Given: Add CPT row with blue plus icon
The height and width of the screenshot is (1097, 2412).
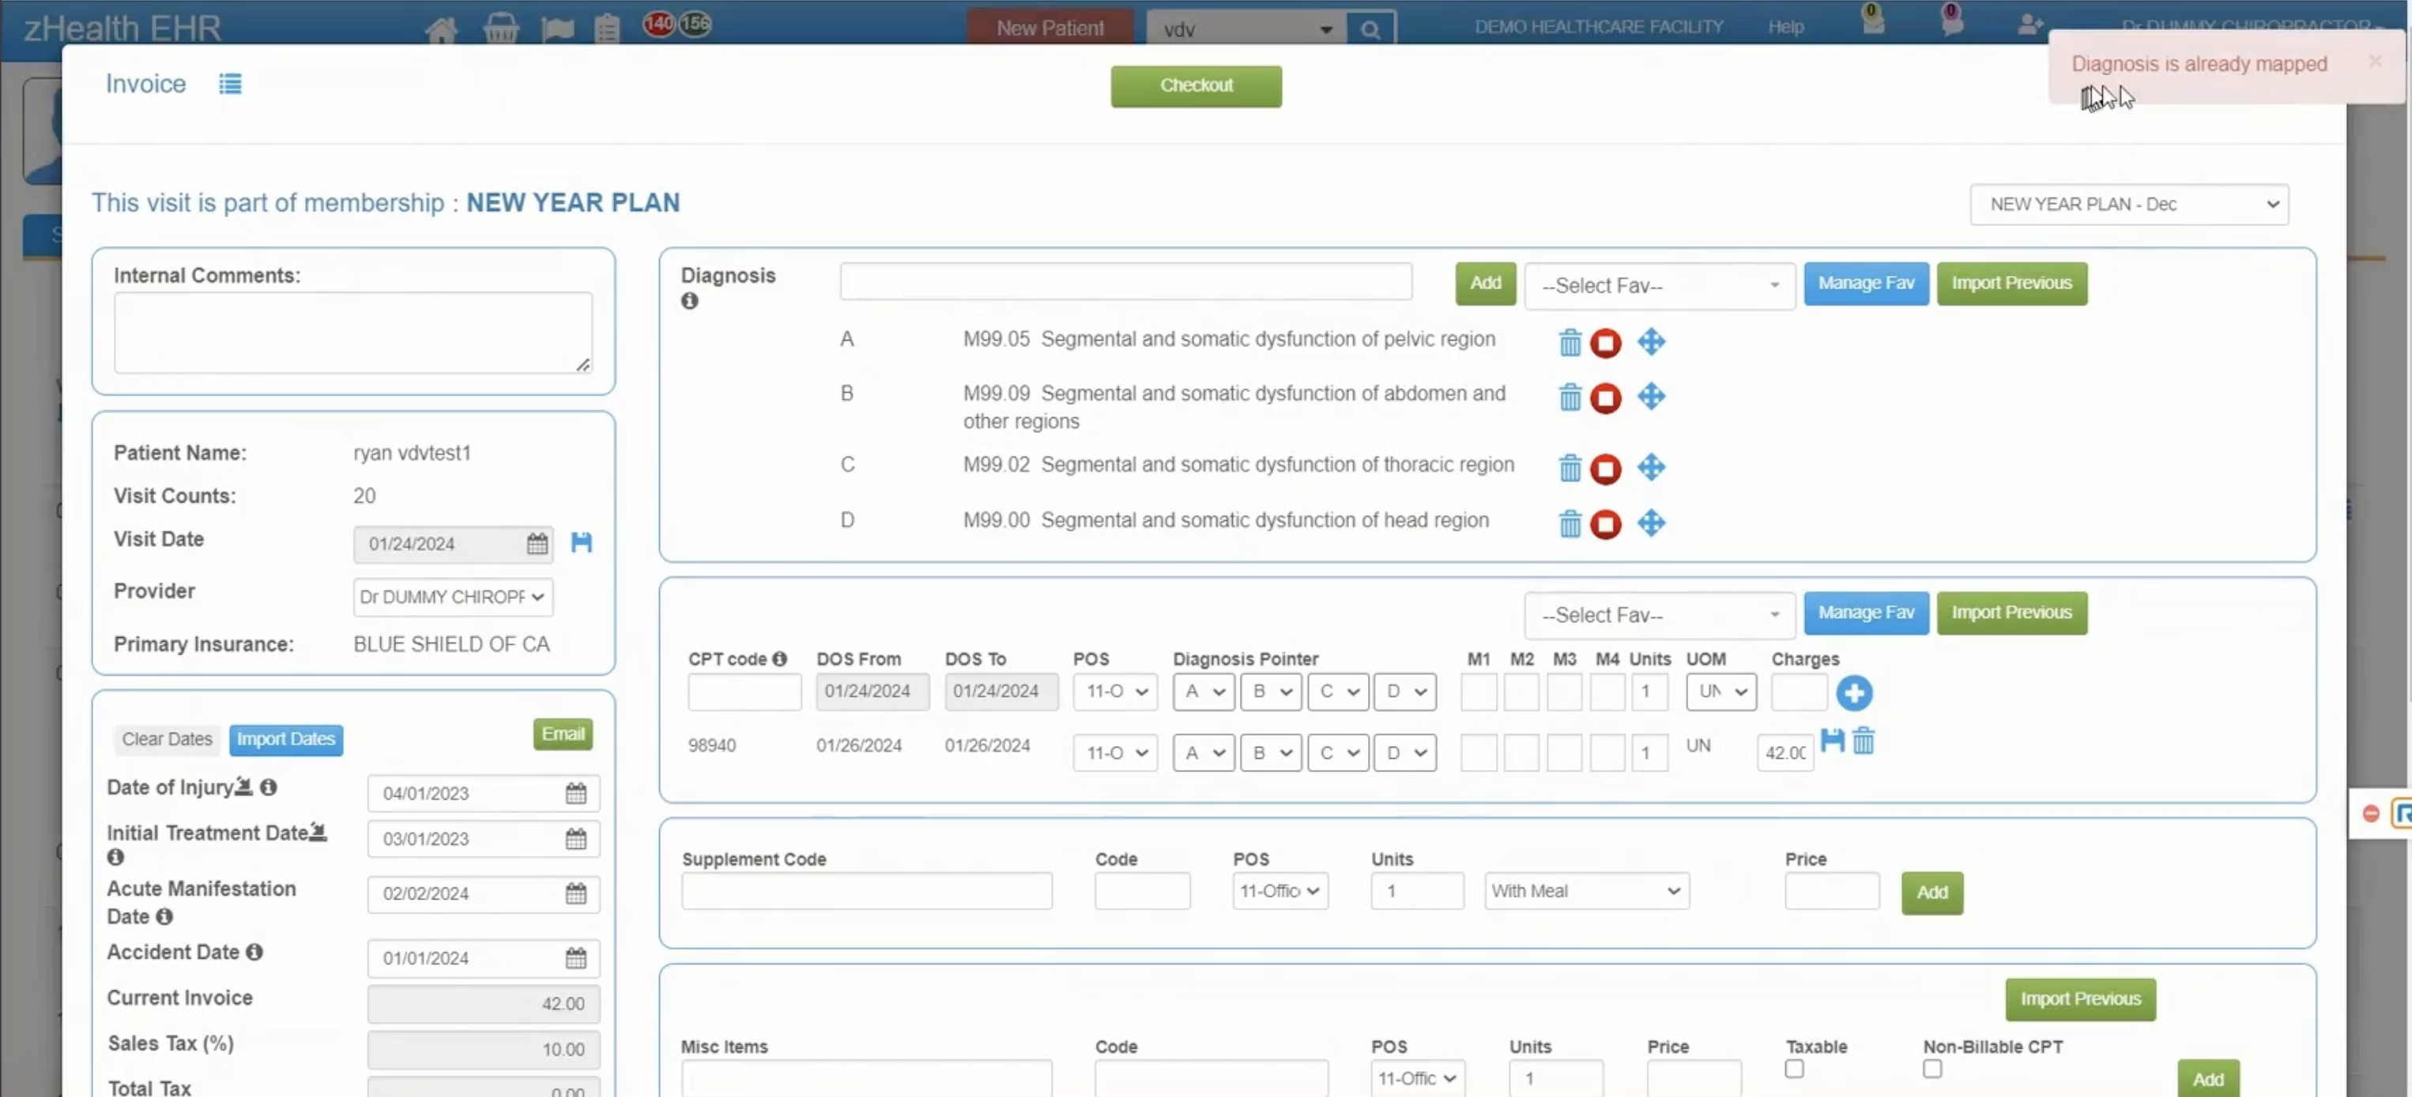Looking at the screenshot, I should (1853, 692).
